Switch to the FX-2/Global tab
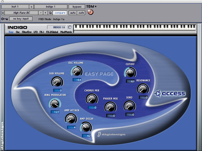 click(x=52, y=32)
